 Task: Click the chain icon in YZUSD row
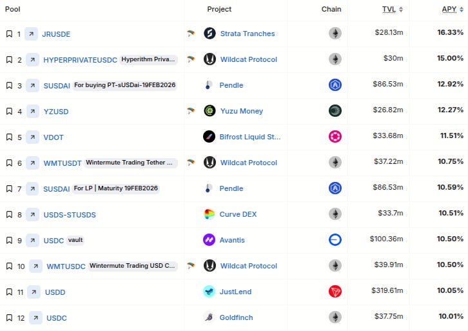click(335, 110)
